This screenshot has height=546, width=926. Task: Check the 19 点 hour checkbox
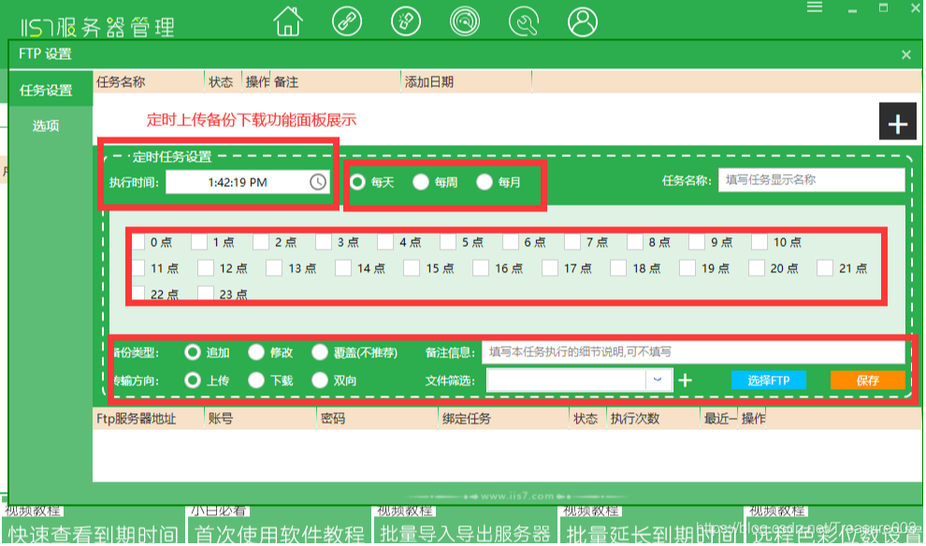[x=687, y=268]
